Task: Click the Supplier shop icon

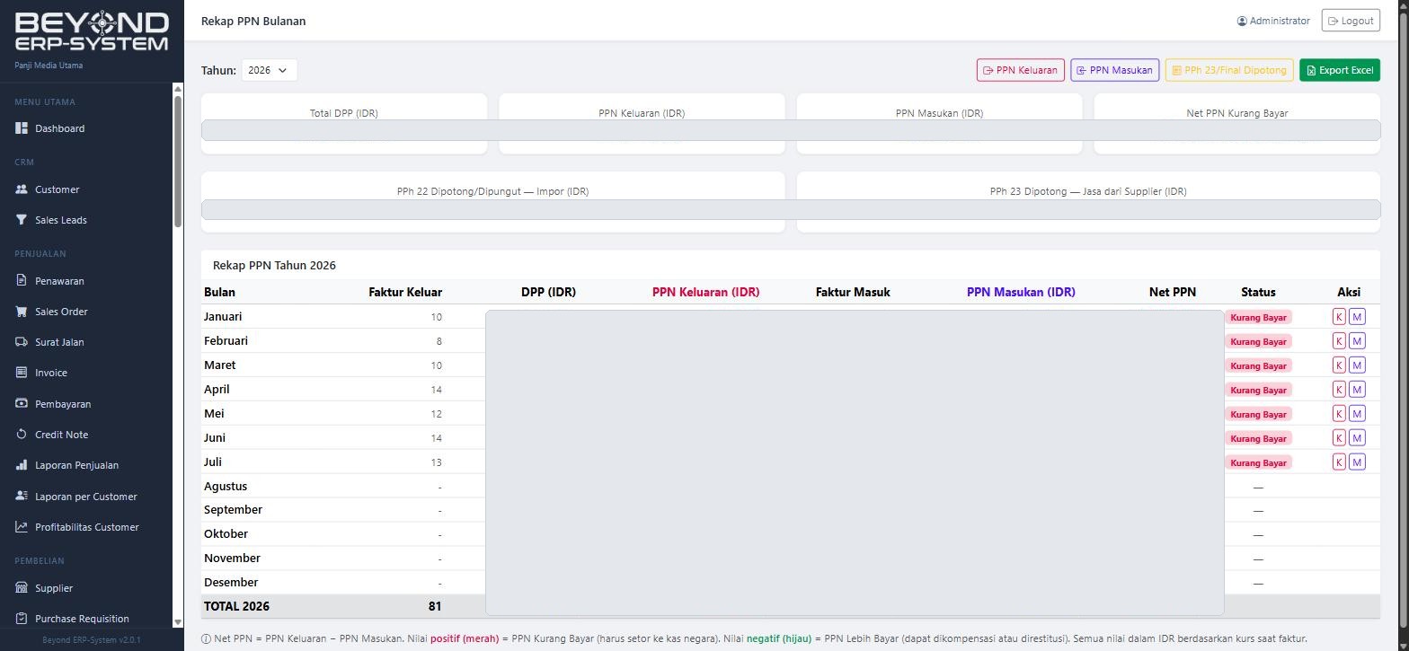Action: [22, 588]
